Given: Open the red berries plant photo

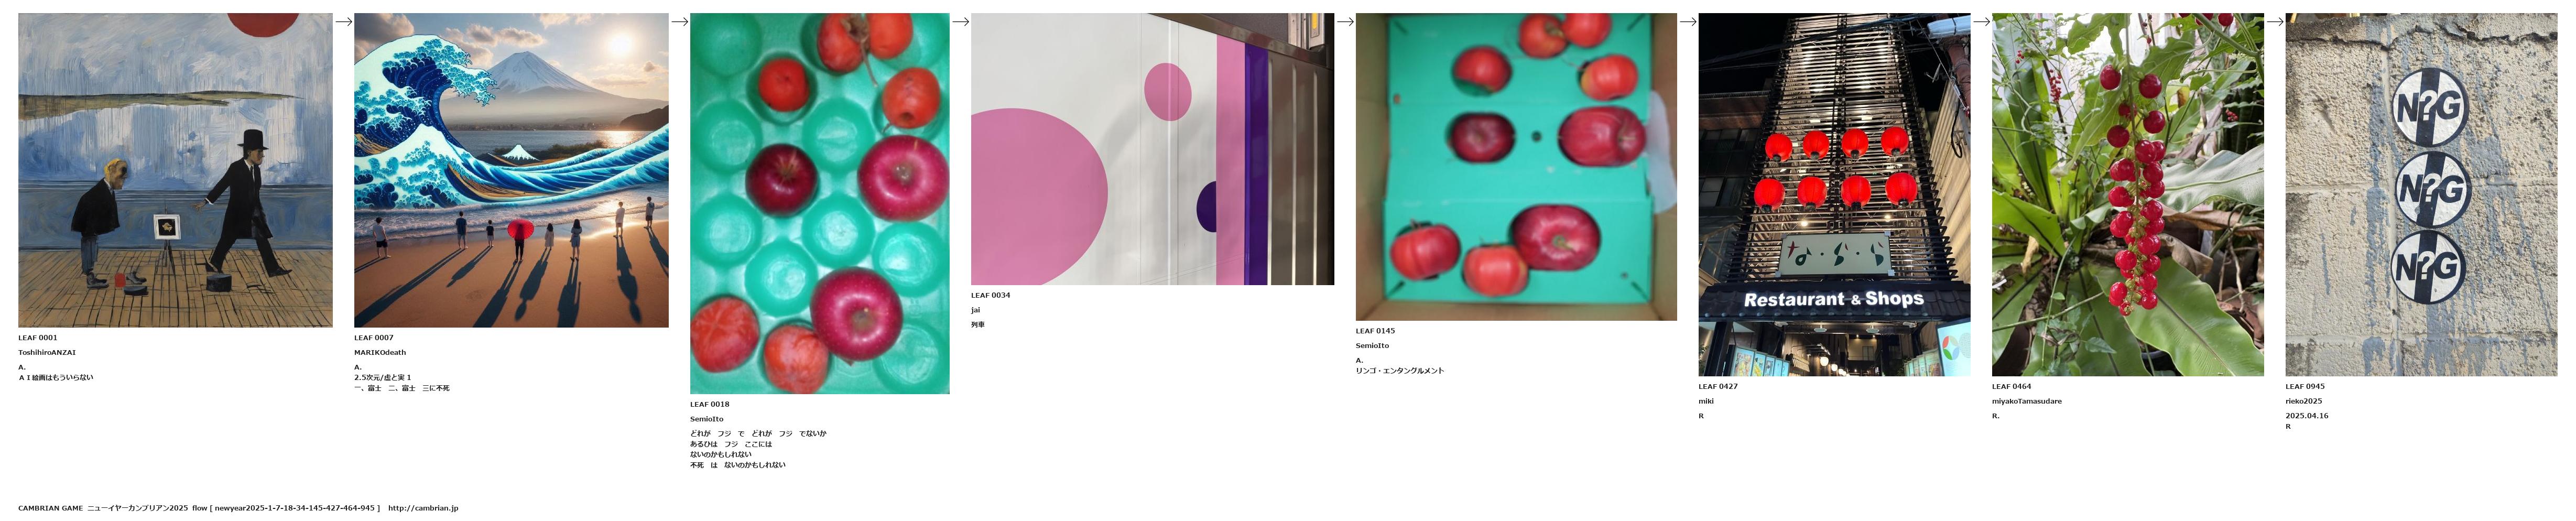Looking at the screenshot, I should [2128, 194].
